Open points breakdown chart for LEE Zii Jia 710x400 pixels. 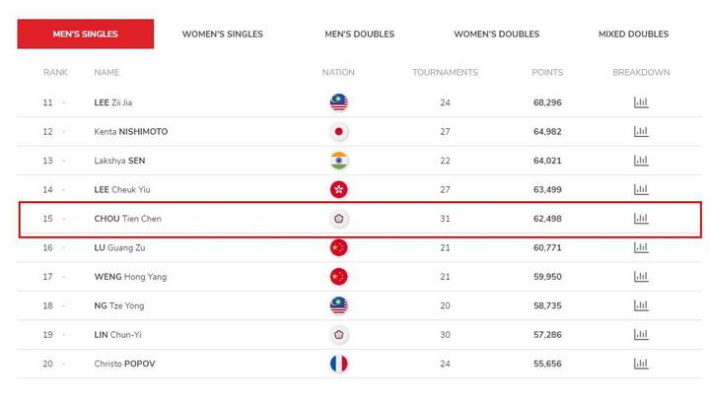(641, 102)
